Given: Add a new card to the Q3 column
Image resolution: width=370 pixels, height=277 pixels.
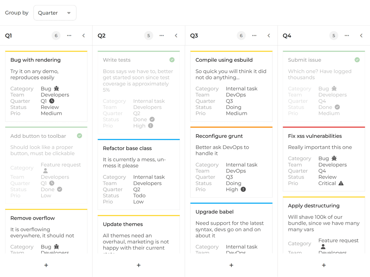Looking at the screenshot, I should pos(231,265).
